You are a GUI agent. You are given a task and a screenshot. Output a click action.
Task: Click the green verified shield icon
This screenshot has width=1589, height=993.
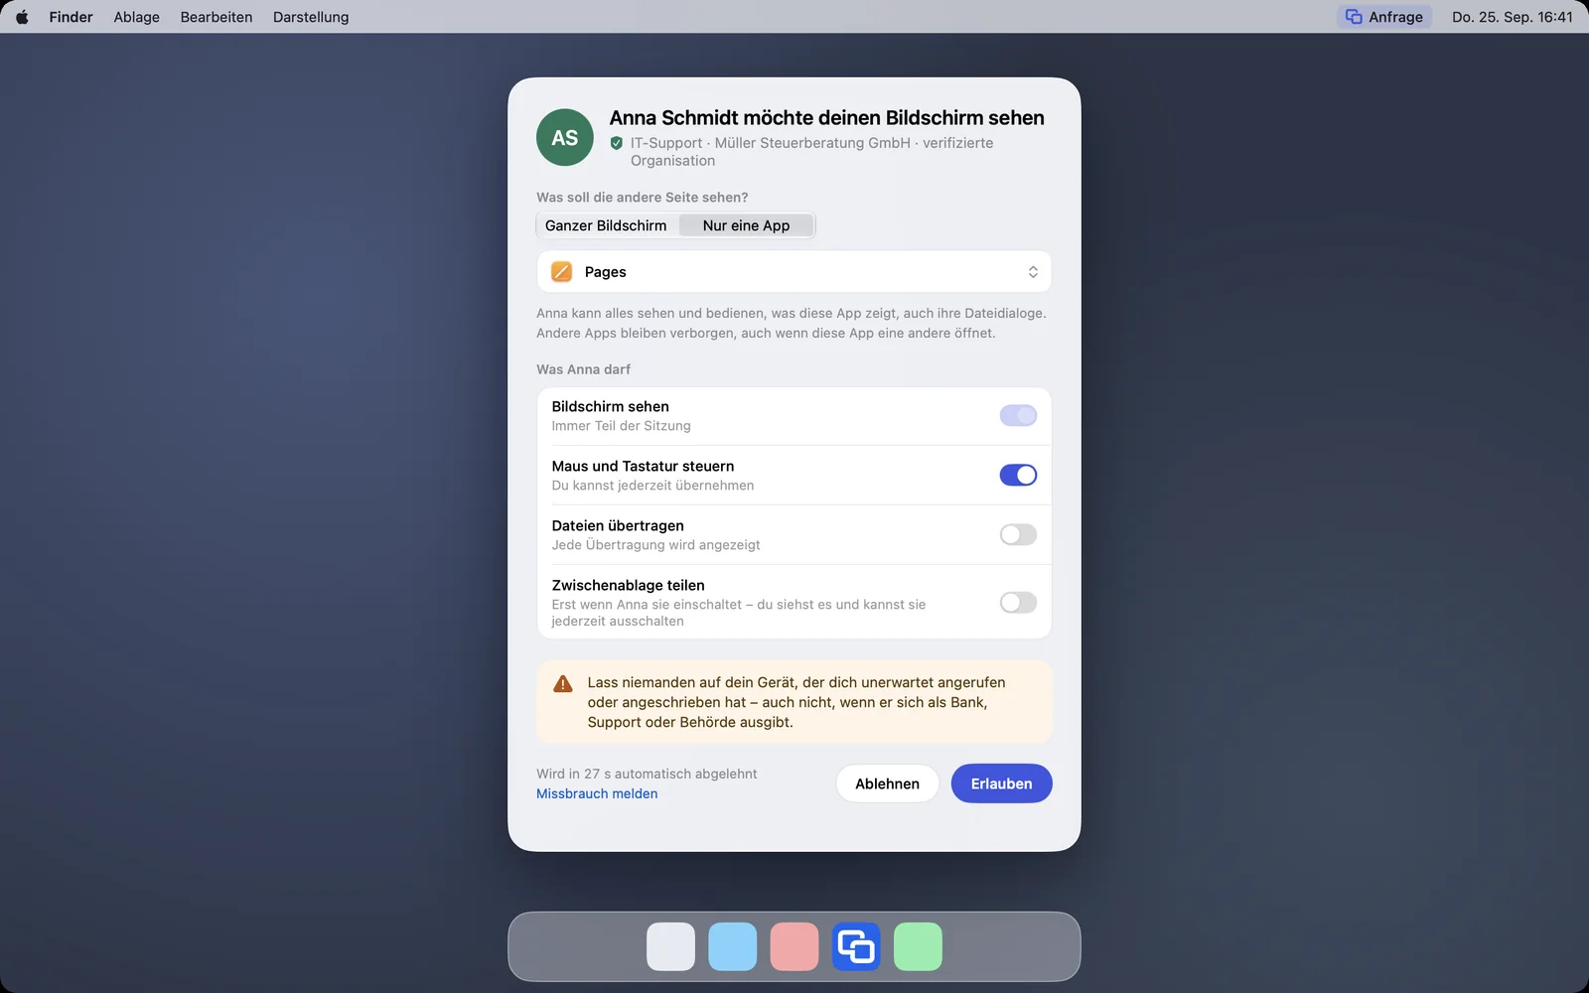tap(617, 143)
